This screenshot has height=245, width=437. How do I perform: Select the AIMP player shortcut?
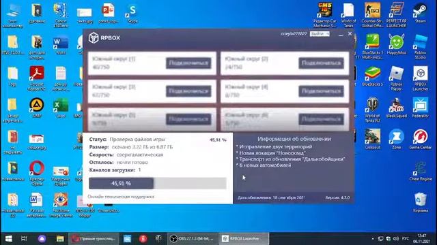tap(36, 108)
